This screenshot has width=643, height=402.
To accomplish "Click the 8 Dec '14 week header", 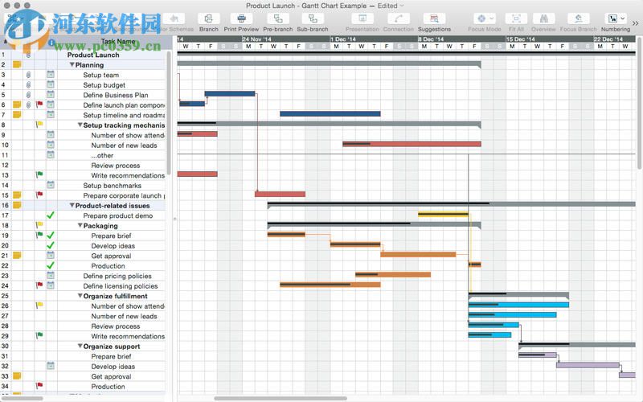I will coord(461,39).
